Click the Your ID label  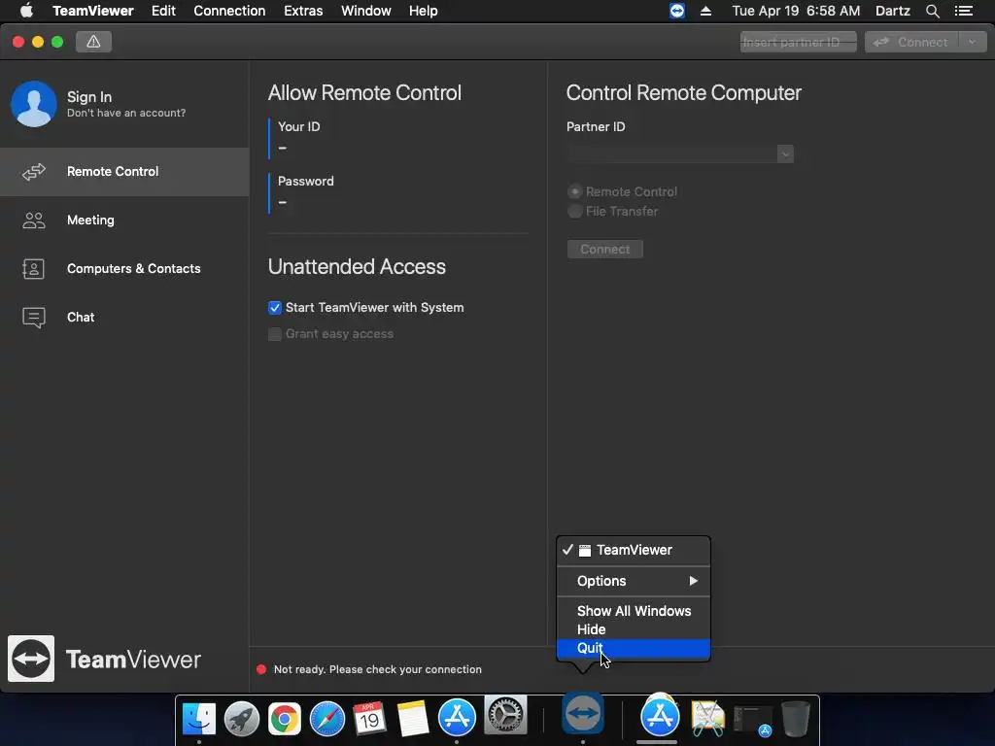[299, 127]
